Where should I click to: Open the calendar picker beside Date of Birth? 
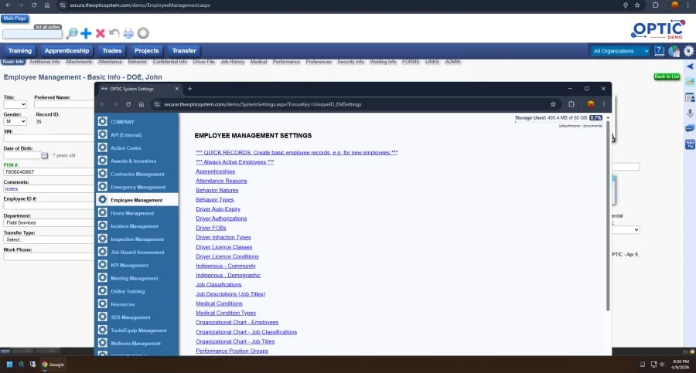click(x=44, y=155)
